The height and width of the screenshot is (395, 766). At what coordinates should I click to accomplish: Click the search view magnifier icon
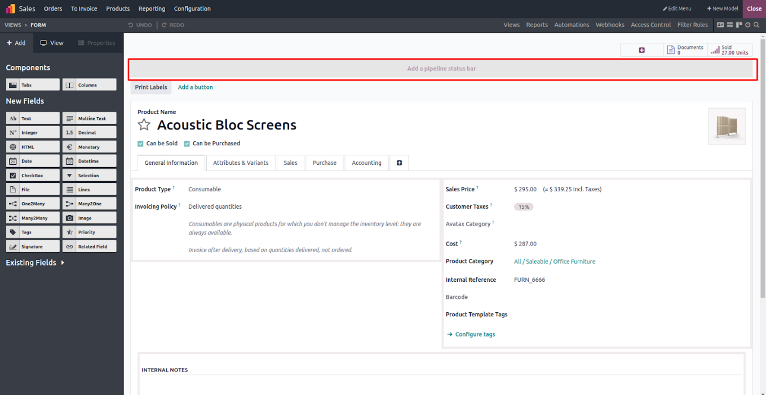click(x=756, y=25)
